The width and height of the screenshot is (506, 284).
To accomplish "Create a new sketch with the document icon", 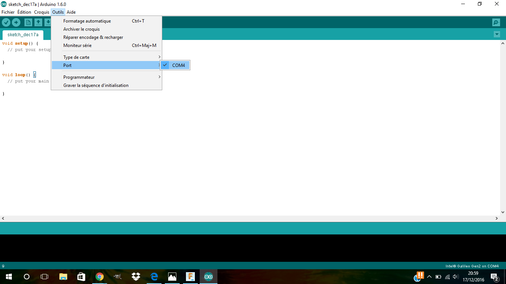I will [28, 23].
